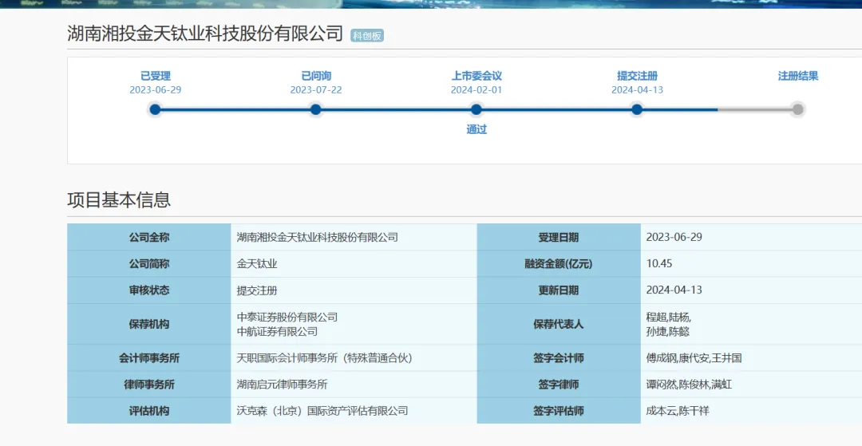The image size is (862, 446).
Task: Click the company title 湖南湘投金天钛业科技股份有限公司 heading
Action: (205, 33)
